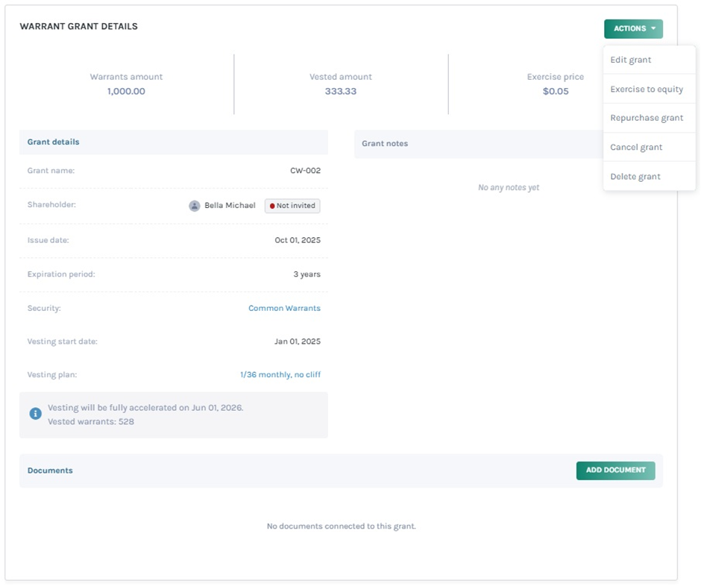Click the Documents section header
This screenshot has height=586, width=701.
coord(50,471)
